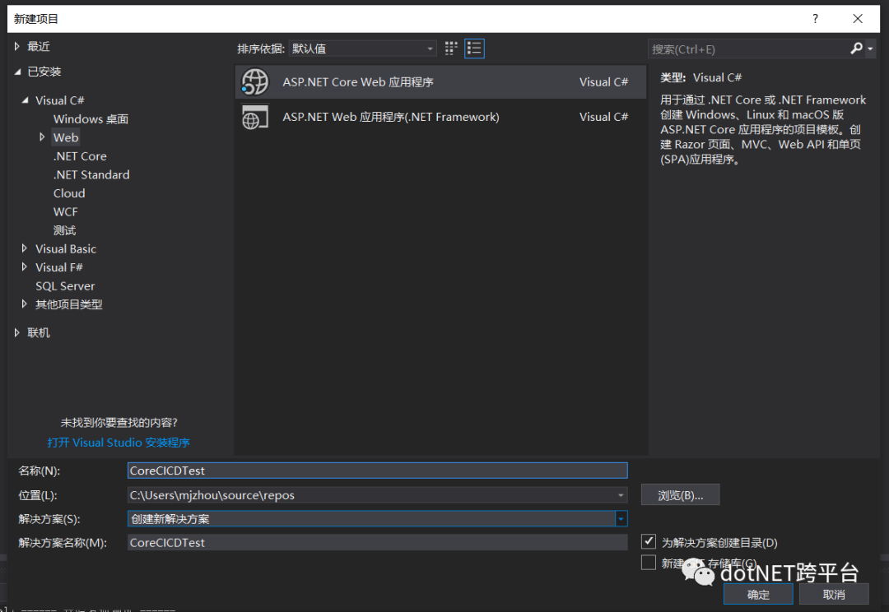Screen dimensions: 889x612
Task: Open the Visual Studio installer link
Action: (x=119, y=442)
